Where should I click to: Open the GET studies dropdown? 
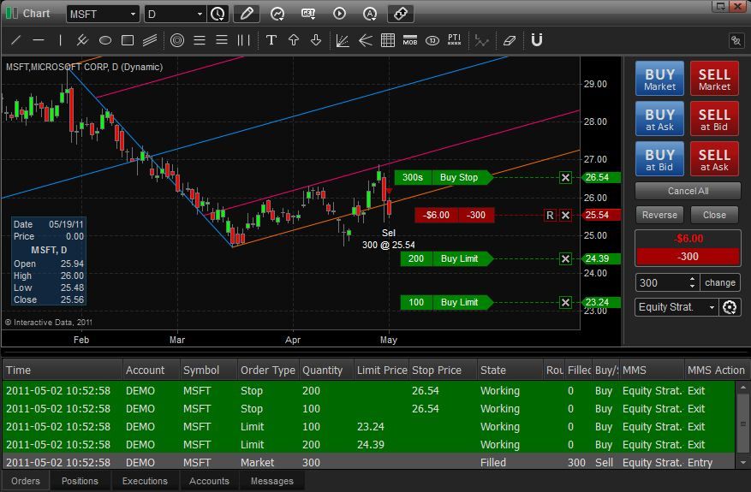308,14
